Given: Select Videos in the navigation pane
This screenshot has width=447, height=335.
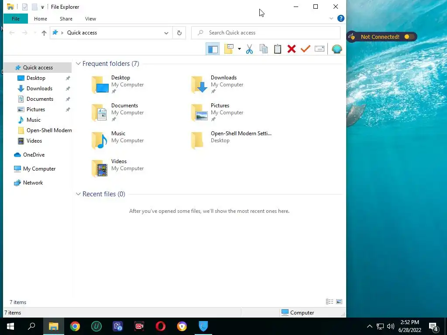Looking at the screenshot, I should click(x=34, y=141).
